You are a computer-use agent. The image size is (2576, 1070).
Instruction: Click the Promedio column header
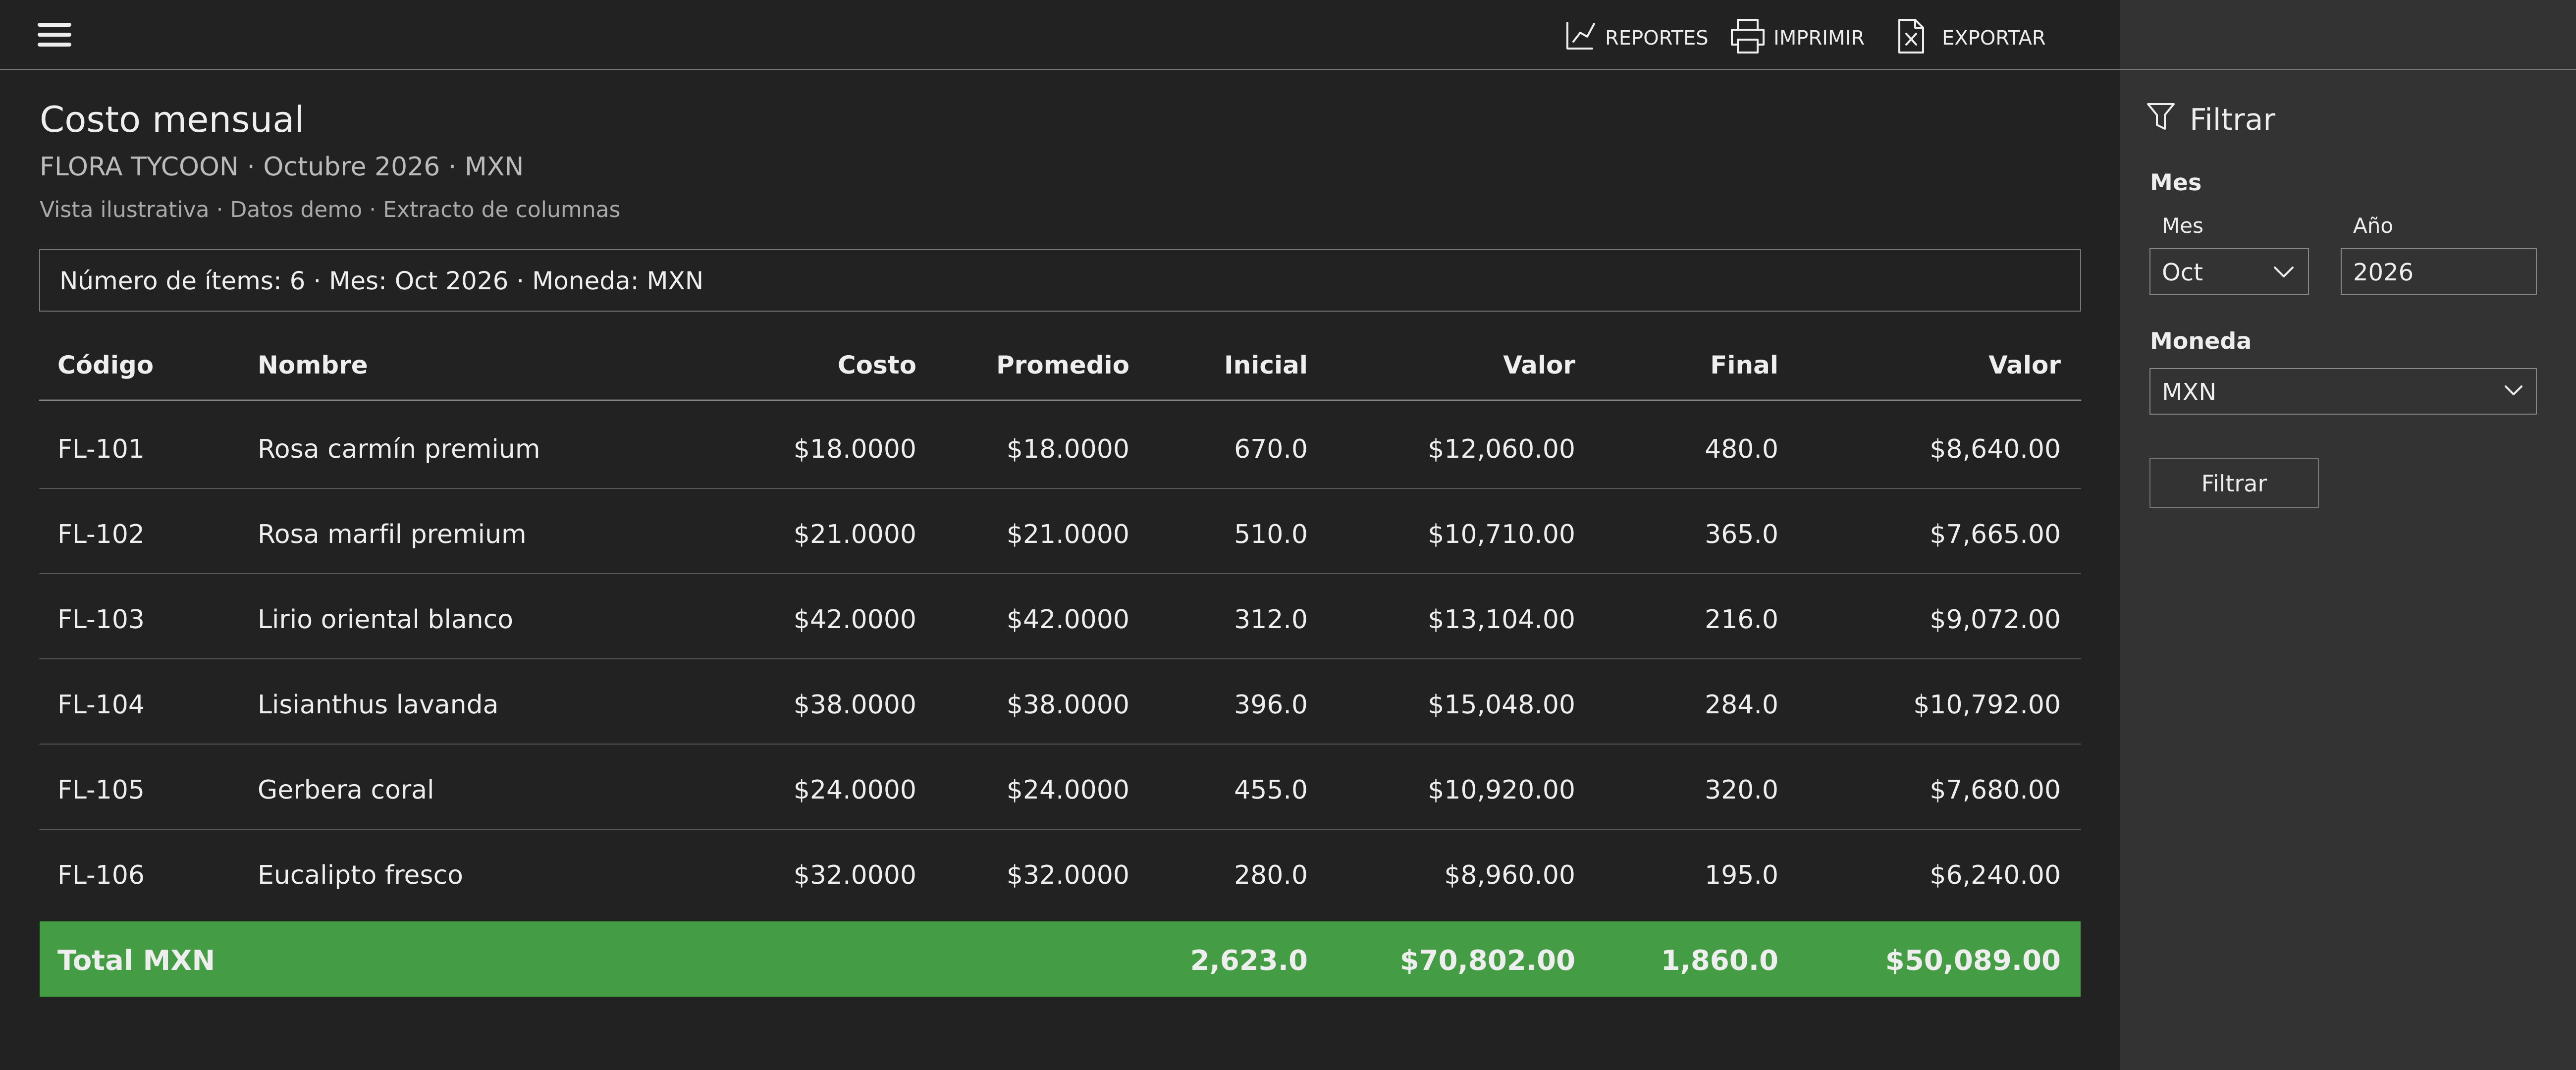tap(1062, 365)
